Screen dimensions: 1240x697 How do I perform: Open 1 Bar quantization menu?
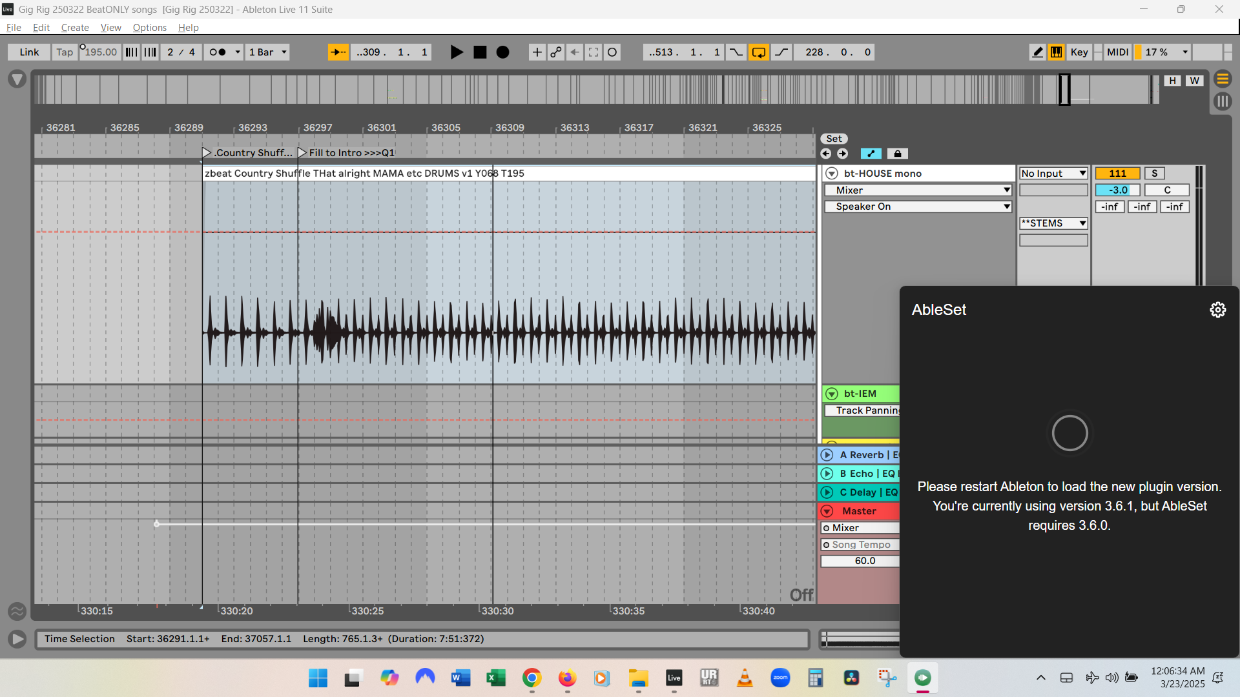point(267,52)
